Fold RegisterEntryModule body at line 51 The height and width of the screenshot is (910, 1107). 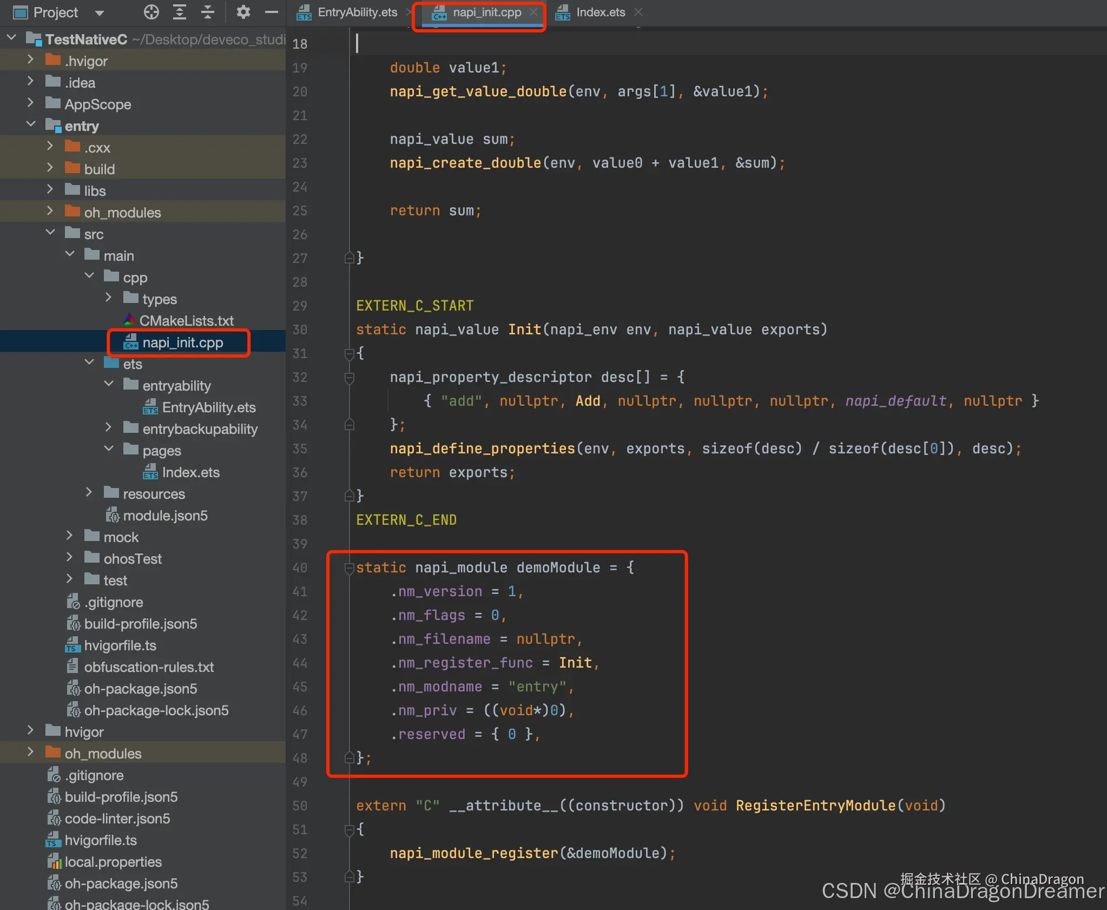(x=349, y=829)
